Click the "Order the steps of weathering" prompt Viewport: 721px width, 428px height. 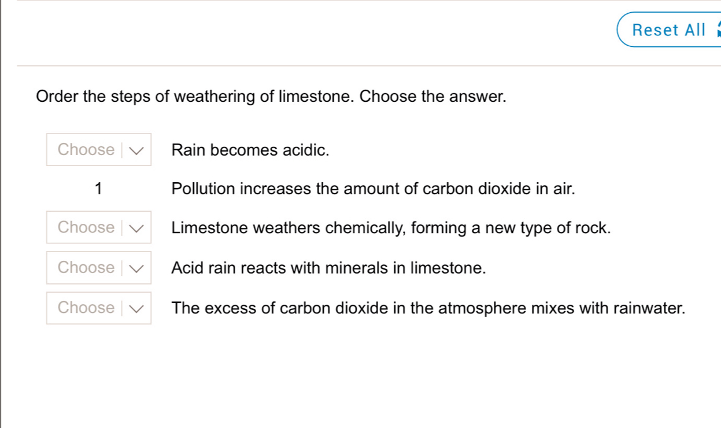[271, 96]
